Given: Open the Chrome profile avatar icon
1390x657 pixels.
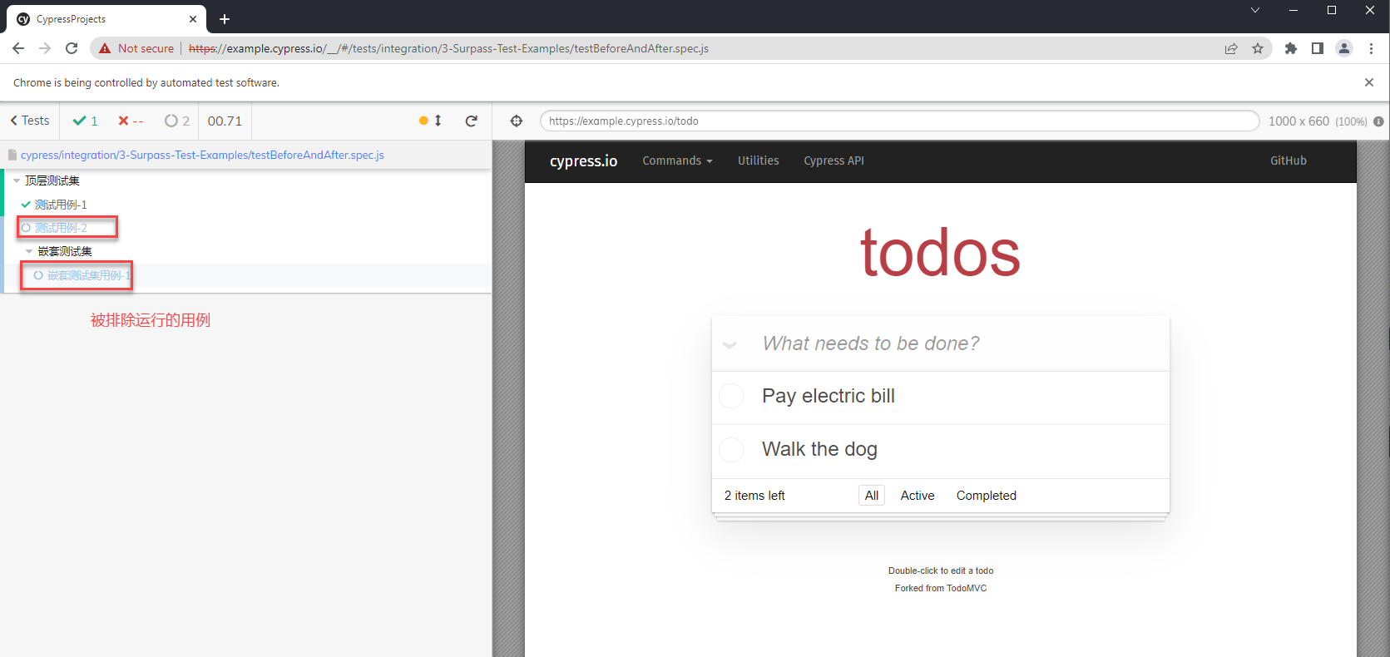Looking at the screenshot, I should pyautogui.click(x=1344, y=48).
